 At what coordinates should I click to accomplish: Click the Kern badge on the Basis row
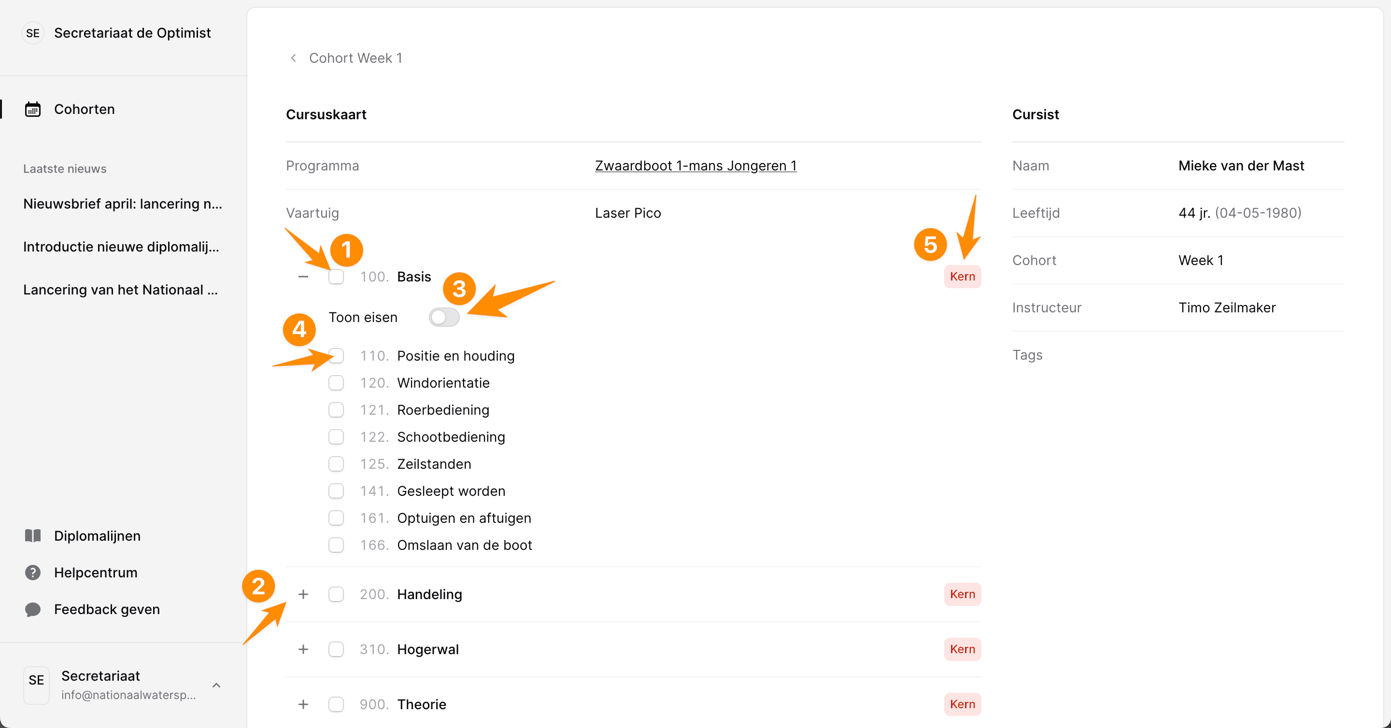[962, 276]
